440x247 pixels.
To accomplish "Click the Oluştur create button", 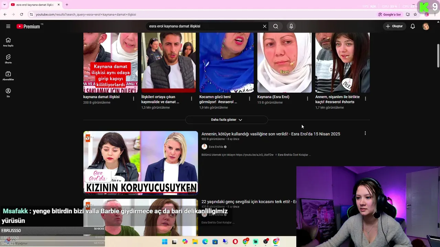I will 394,26.
